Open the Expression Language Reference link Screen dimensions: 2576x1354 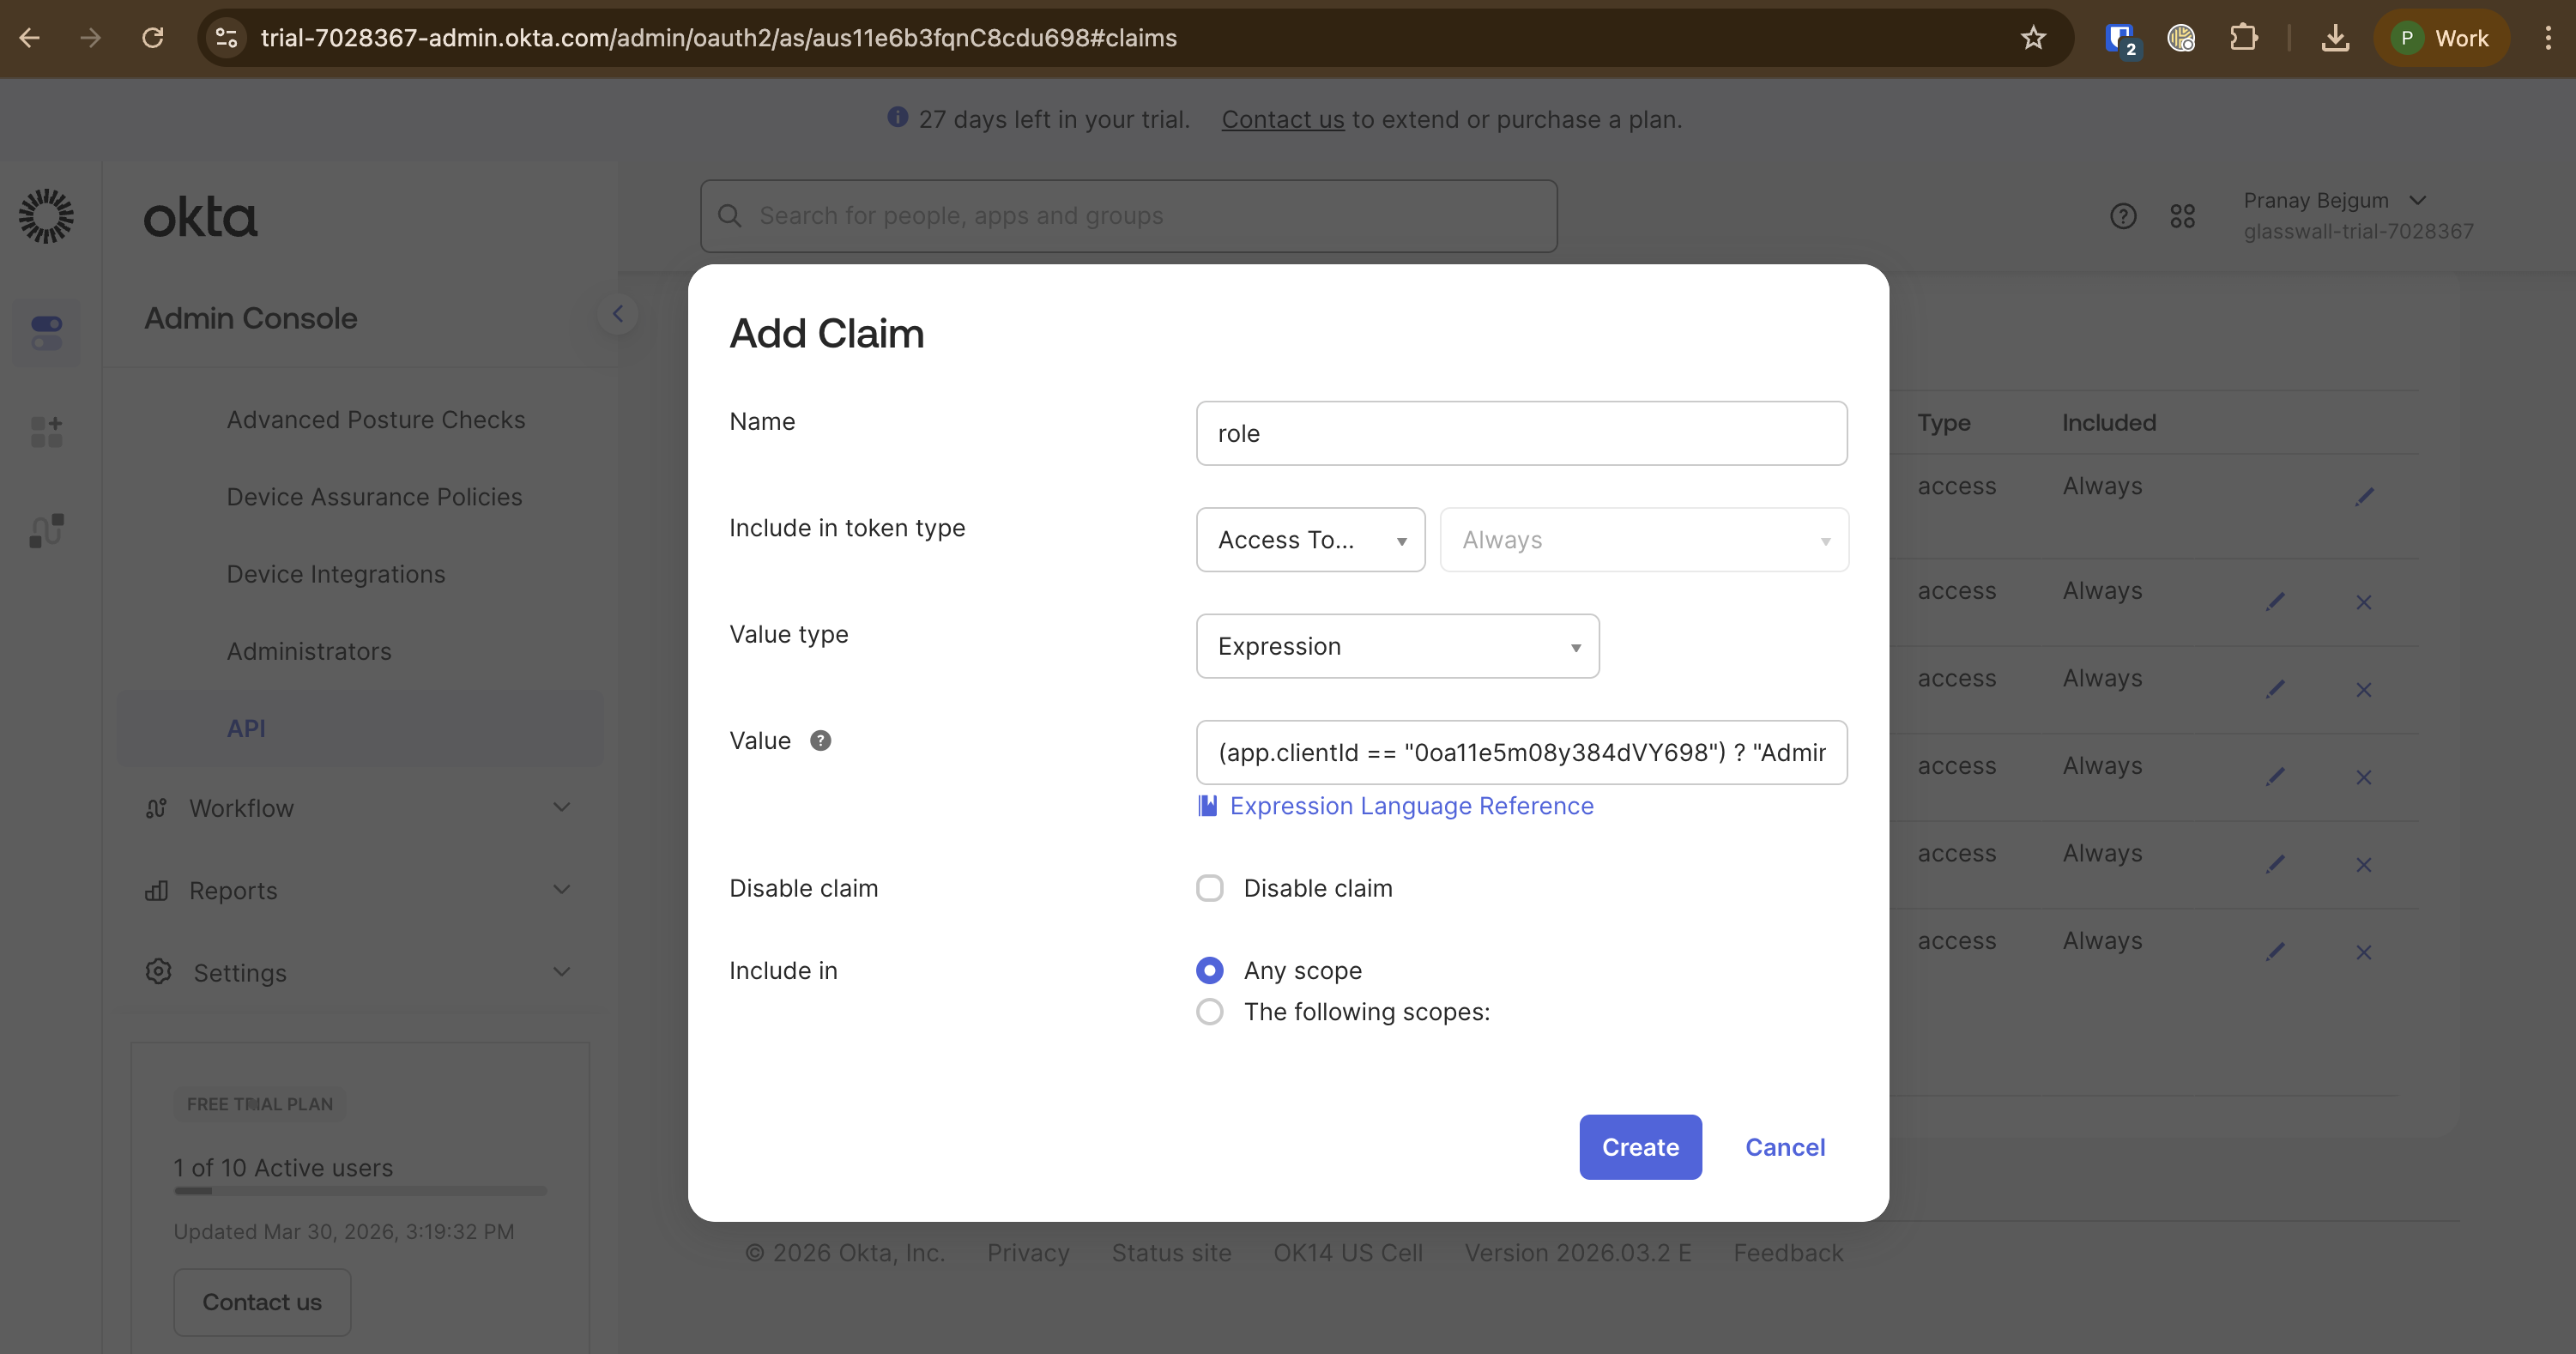(1411, 806)
